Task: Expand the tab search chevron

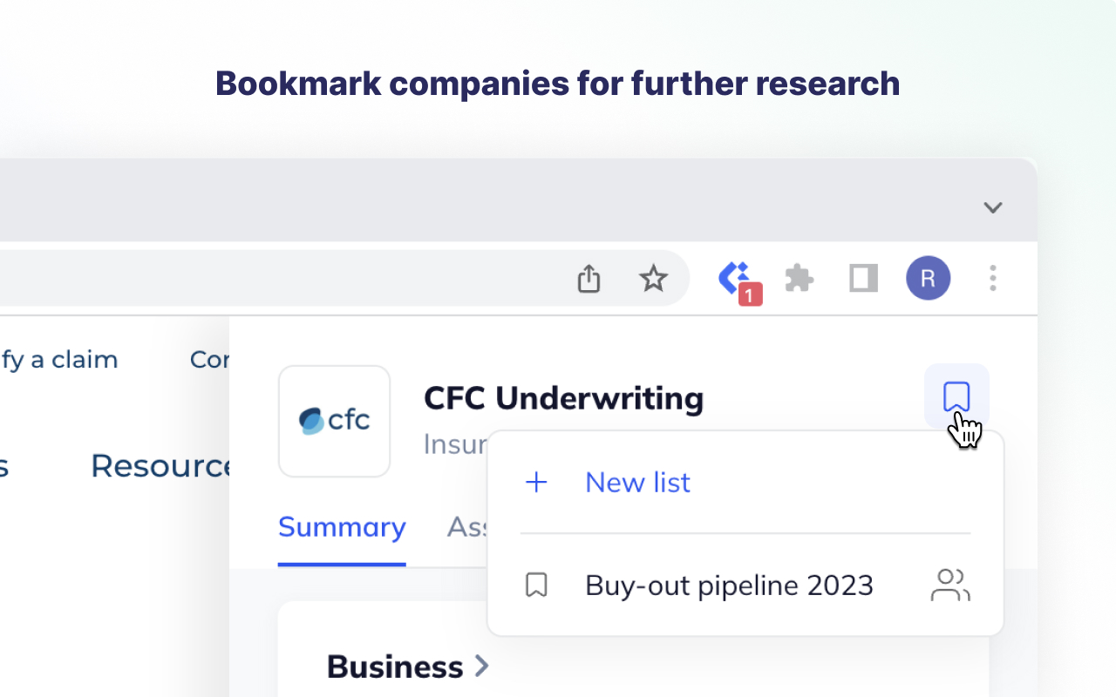Action: (x=992, y=207)
